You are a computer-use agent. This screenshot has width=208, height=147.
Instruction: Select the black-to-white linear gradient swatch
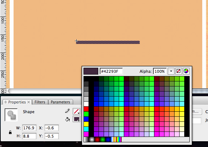[x=86, y=139]
